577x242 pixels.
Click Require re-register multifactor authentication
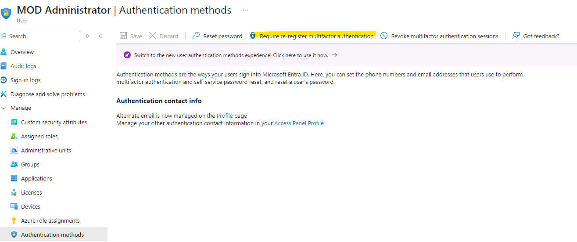[x=317, y=36]
